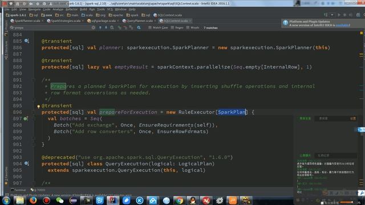Click the 'available' update link
The height and width of the screenshot is (205, 365).
click(343, 25)
